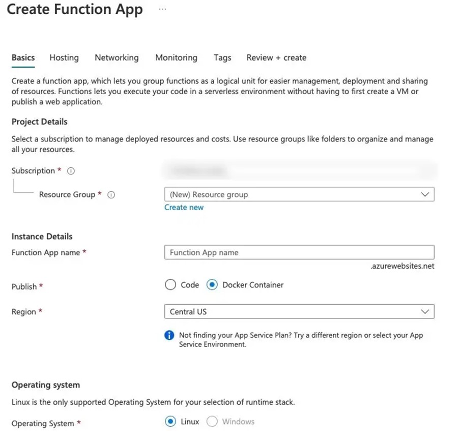
Task: Go to the Networking tab
Action: [x=117, y=57]
